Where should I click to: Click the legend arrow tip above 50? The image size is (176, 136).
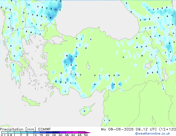point(88,132)
